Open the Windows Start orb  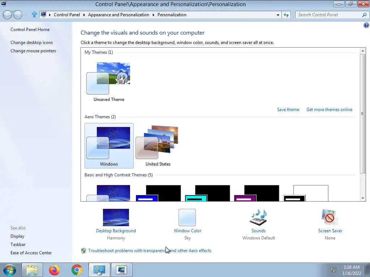pyautogui.click(x=10, y=270)
